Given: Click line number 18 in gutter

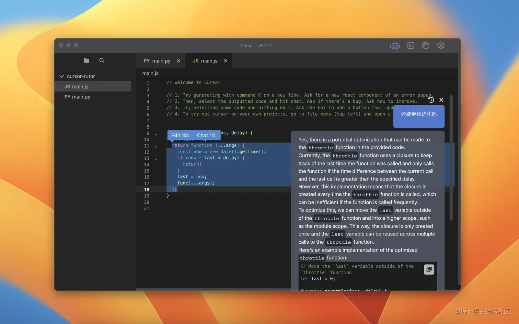Looking at the screenshot, I should tap(147, 189).
